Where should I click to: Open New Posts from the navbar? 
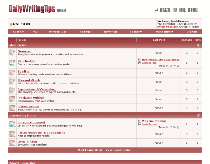[110, 32]
